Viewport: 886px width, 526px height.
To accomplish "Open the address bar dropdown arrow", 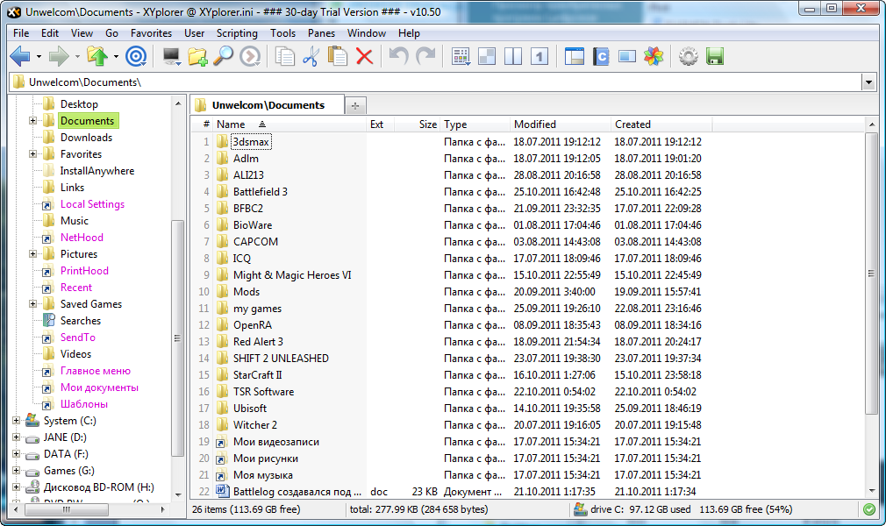I will pyautogui.click(x=868, y=82).
